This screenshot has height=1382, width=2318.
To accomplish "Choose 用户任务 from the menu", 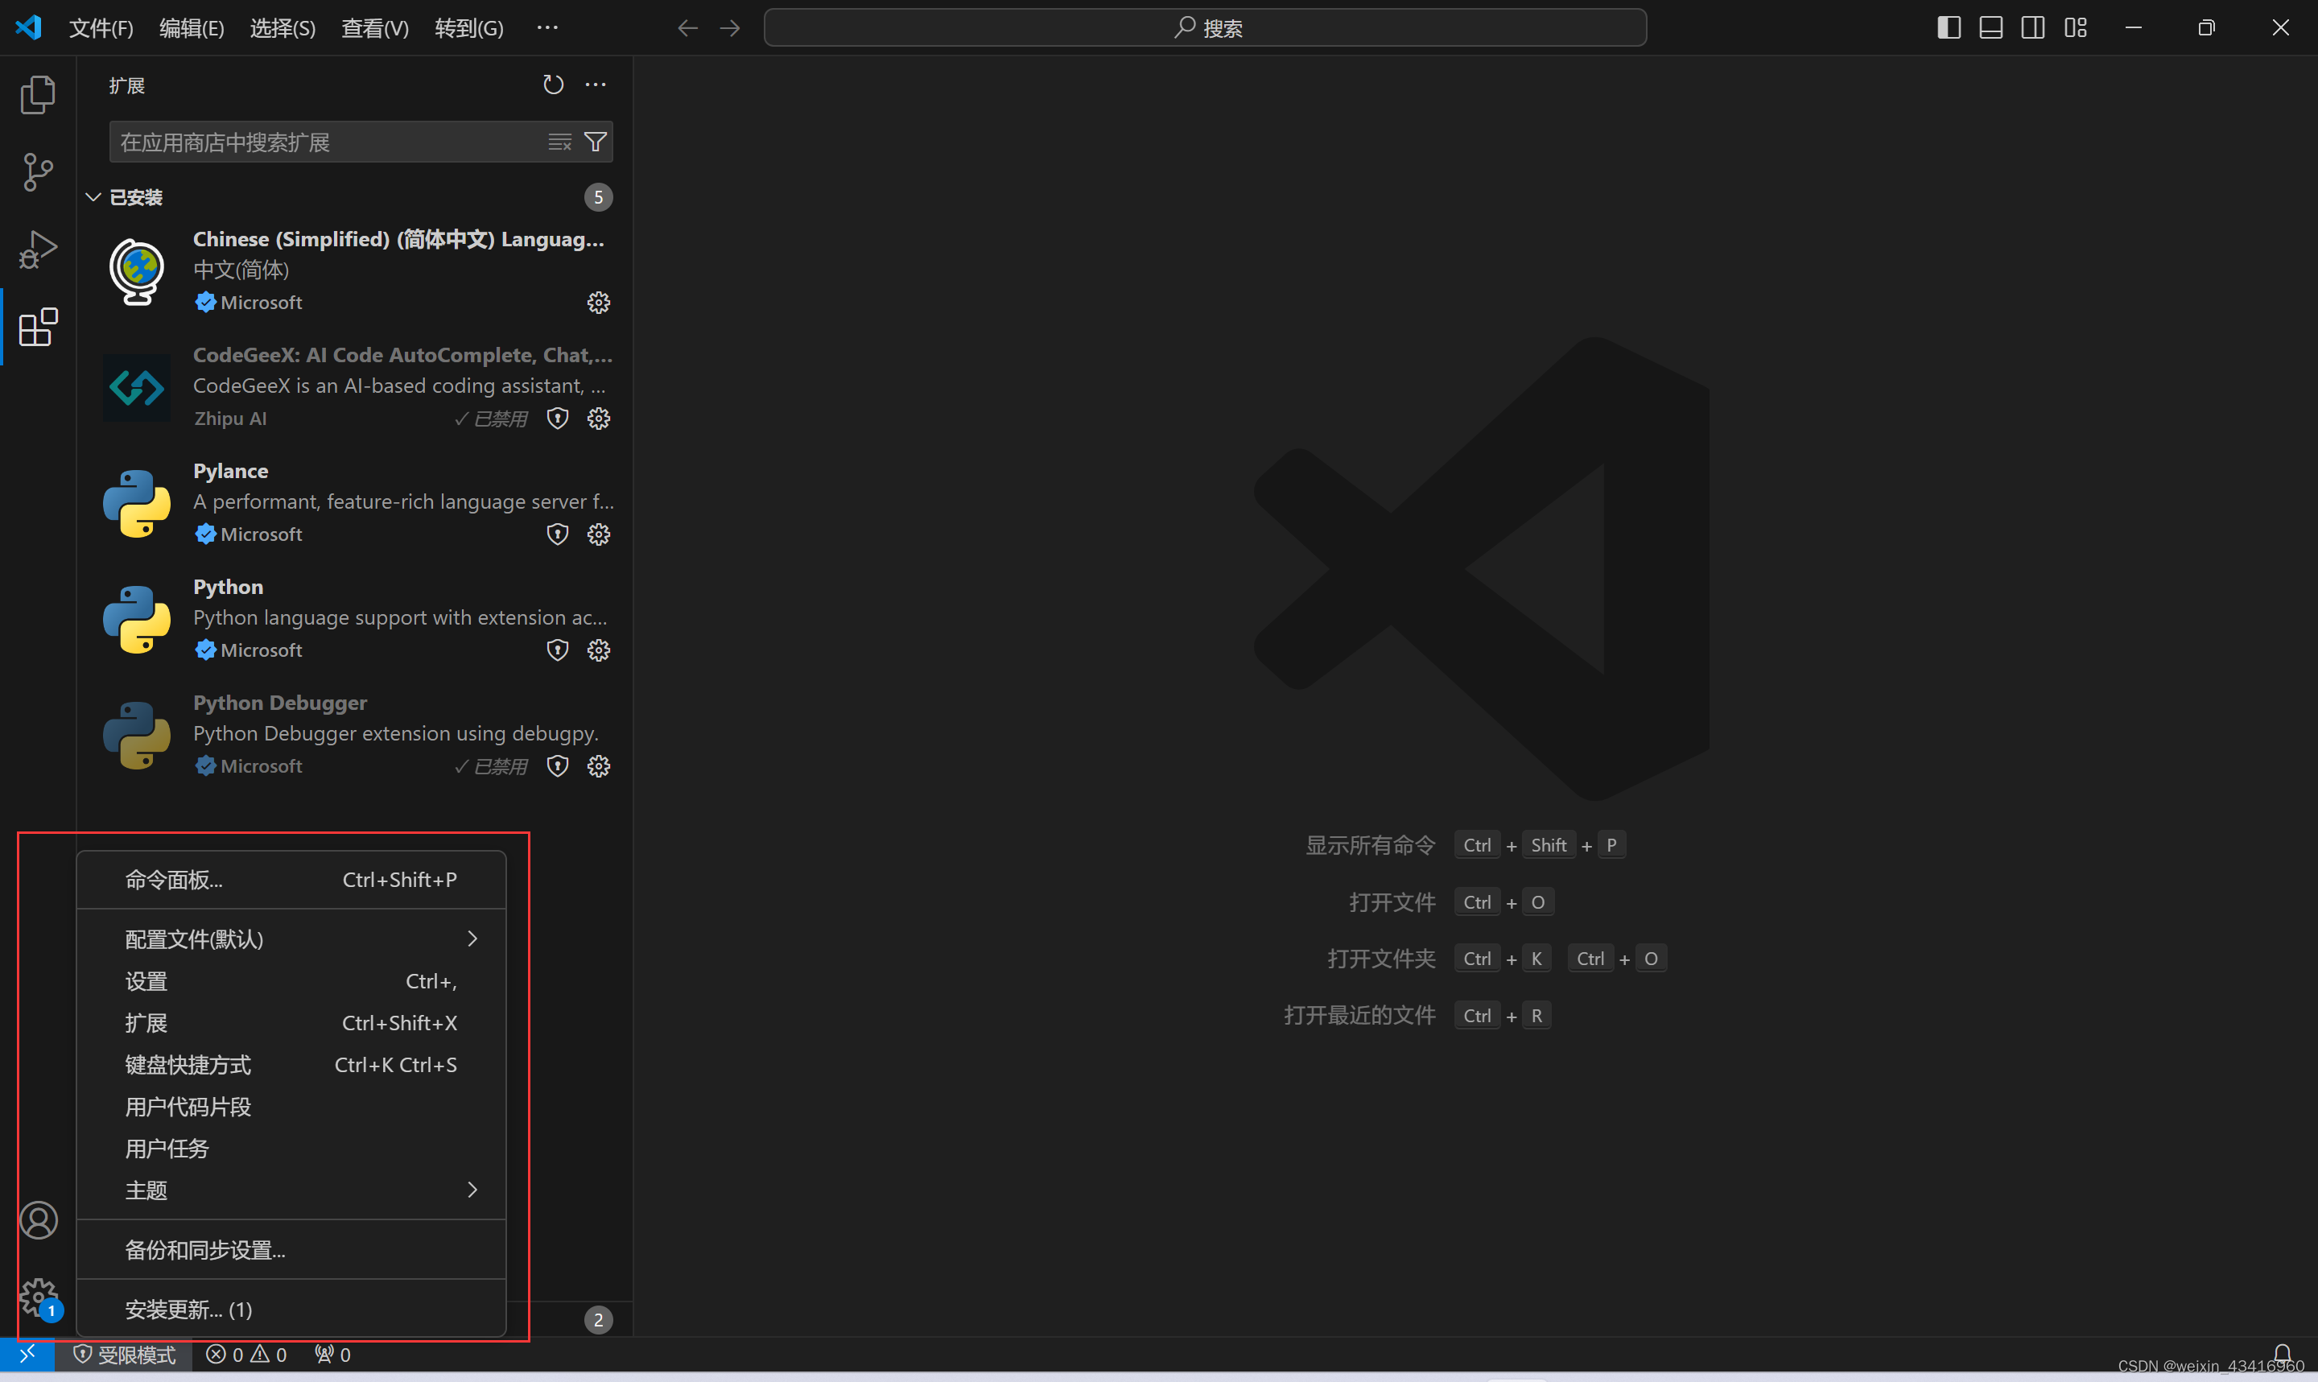I will click(x=291, y=1149).
